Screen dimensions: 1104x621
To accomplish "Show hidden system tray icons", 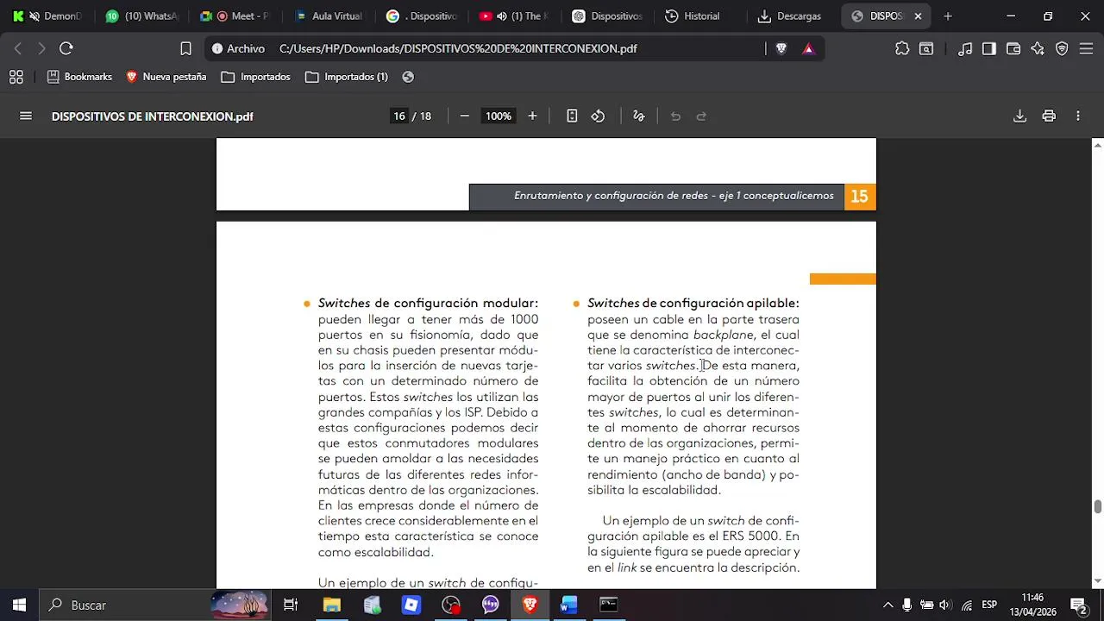I will coord(888,605).
